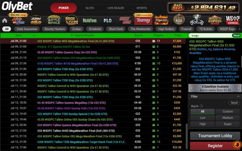
Task: Choose the Medium buy-in filter
Action: pyautogui.click(x=227, y=118)
